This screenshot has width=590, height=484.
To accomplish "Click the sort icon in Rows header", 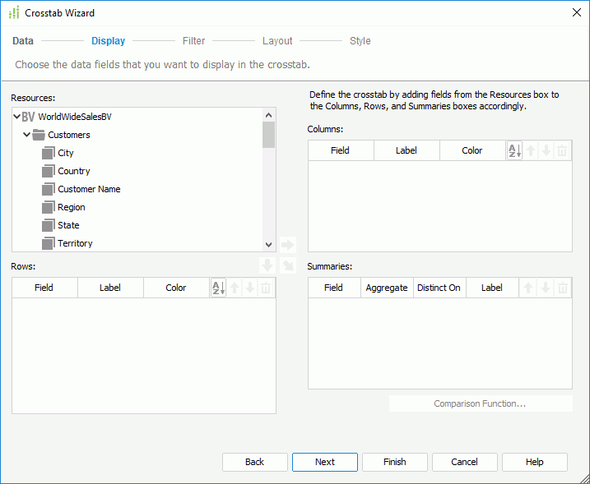I will pyautogui.click(x=219, y=288).
